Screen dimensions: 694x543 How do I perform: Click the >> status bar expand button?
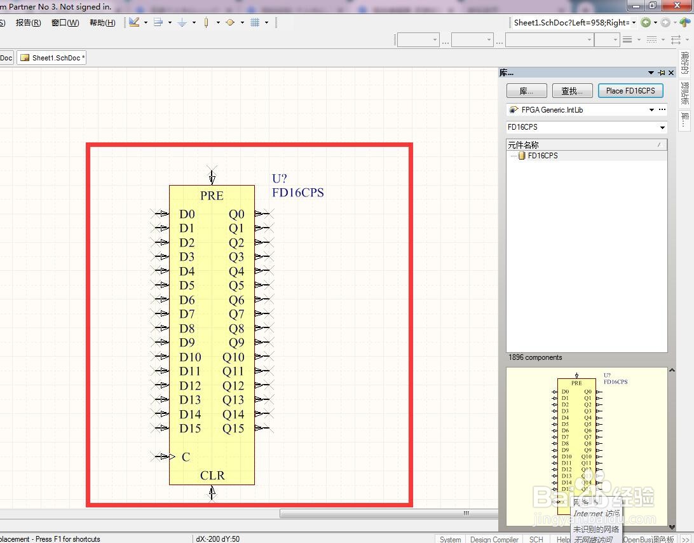point(684,539)
